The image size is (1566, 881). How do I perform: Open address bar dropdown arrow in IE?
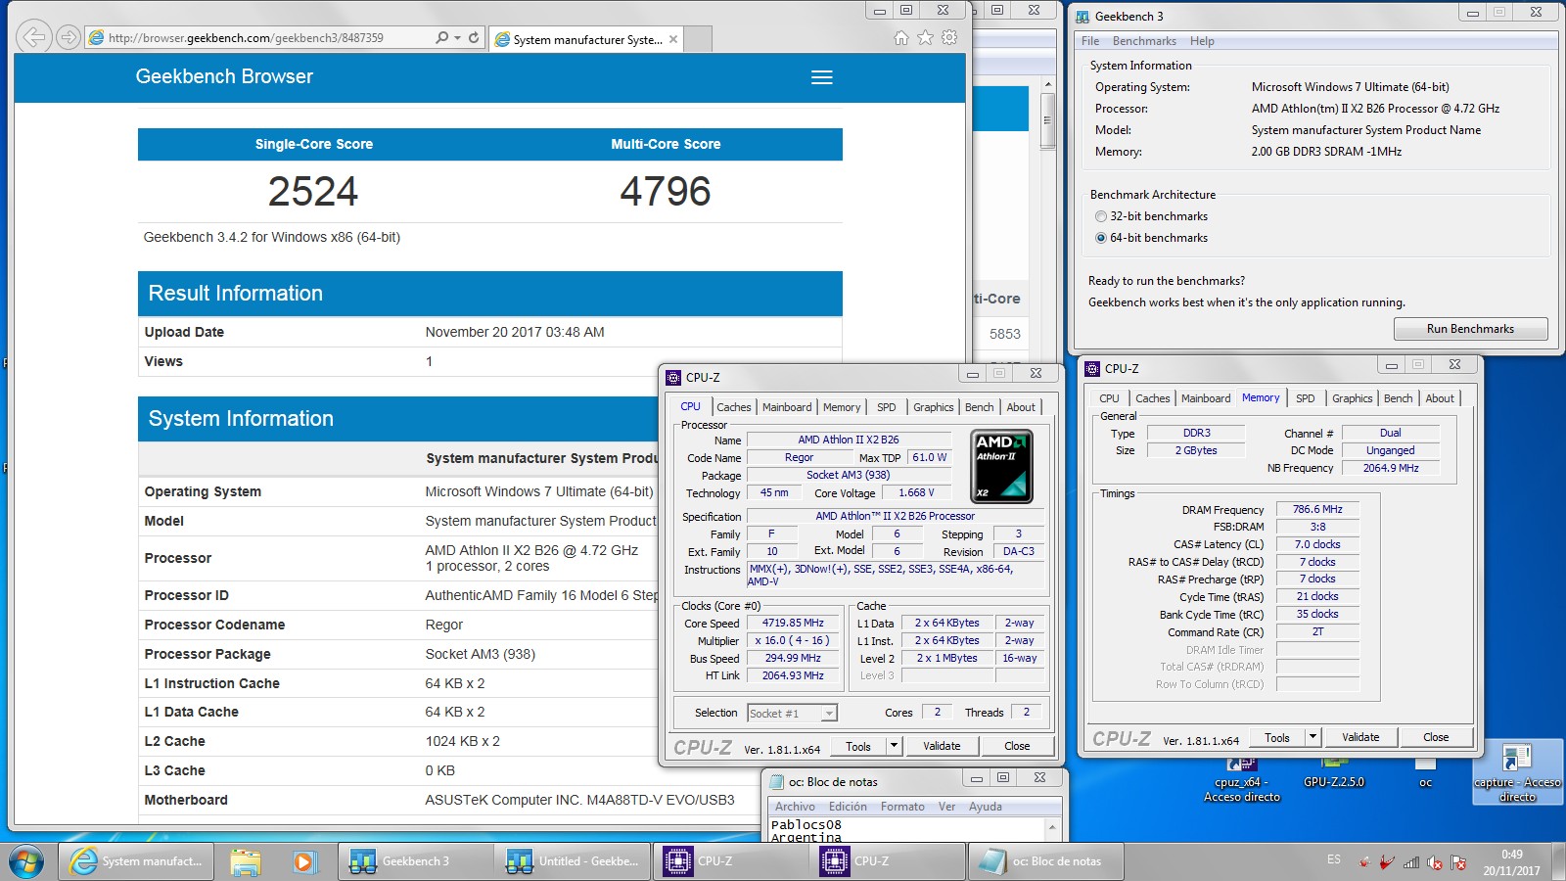(457, 37)
